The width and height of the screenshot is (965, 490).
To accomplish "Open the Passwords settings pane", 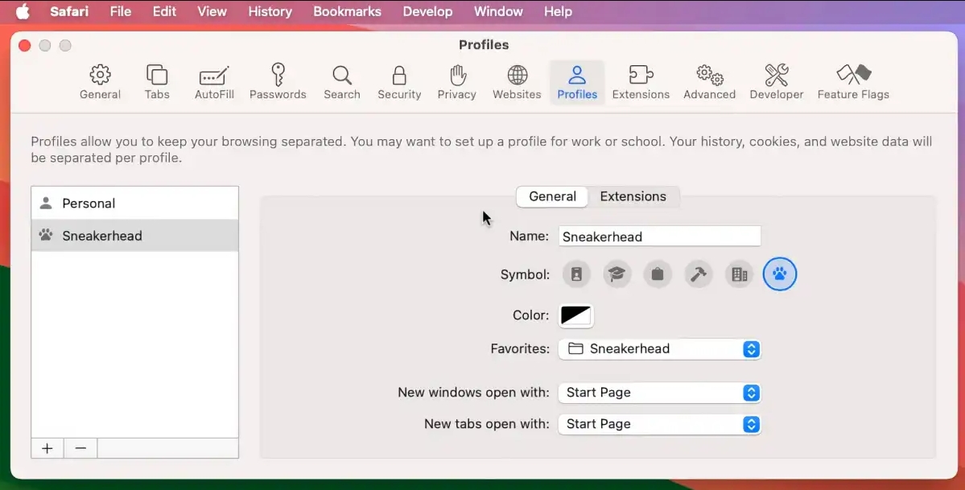I will pos(278,82).
